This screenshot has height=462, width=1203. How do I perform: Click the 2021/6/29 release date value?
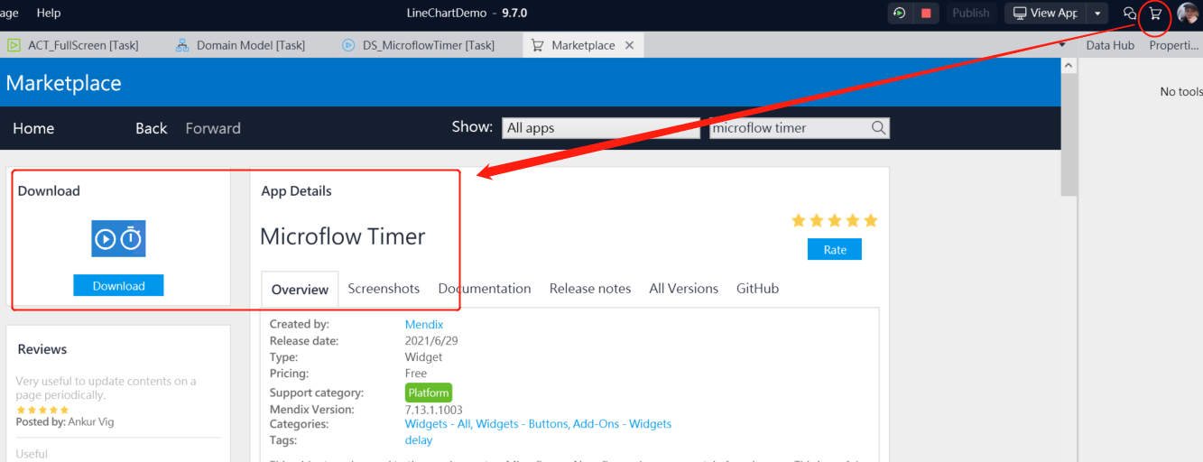pos(430,341)
